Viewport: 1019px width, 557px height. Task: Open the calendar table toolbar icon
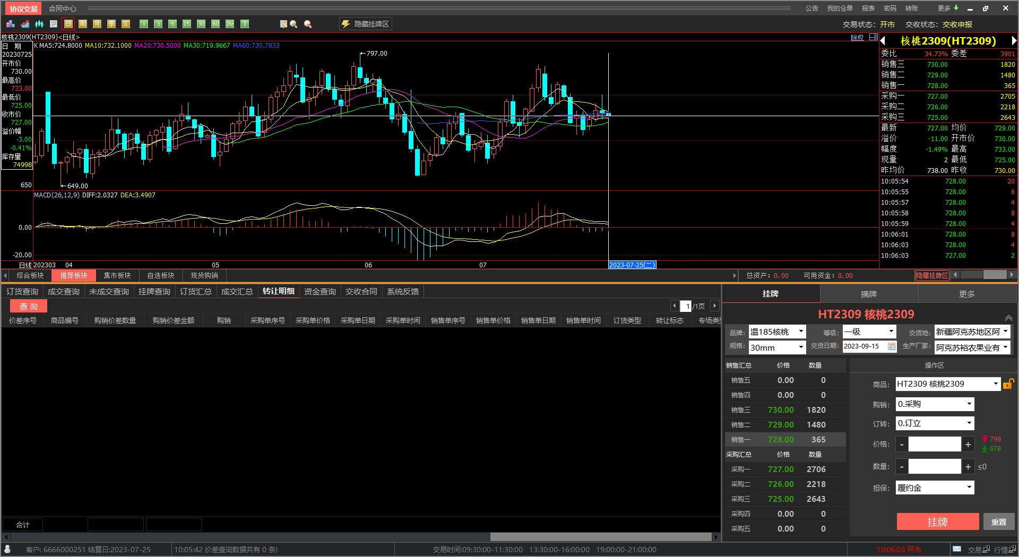coord(54,24)
